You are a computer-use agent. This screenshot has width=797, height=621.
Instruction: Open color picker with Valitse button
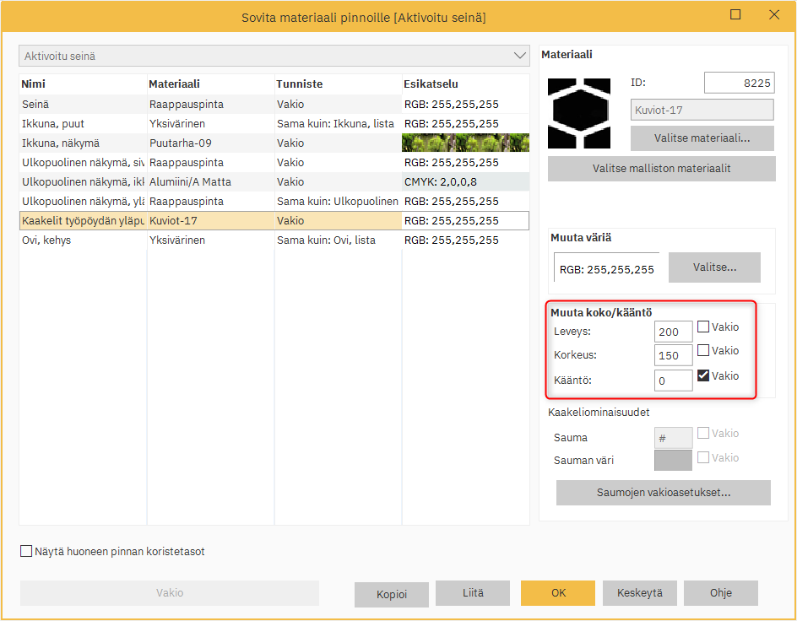714,267
